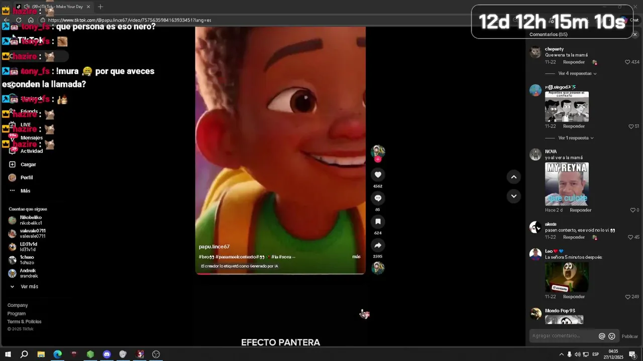Open Discord from the taskbar

(106, 354)
